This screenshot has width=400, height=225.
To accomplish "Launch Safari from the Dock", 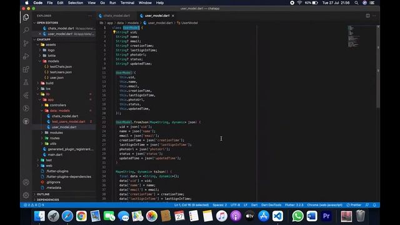I will (67, 216).
